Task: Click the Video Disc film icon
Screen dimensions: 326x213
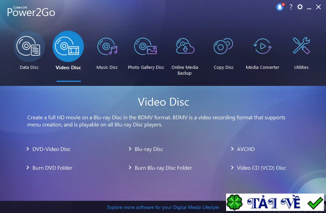Action: tap(68, 46)
